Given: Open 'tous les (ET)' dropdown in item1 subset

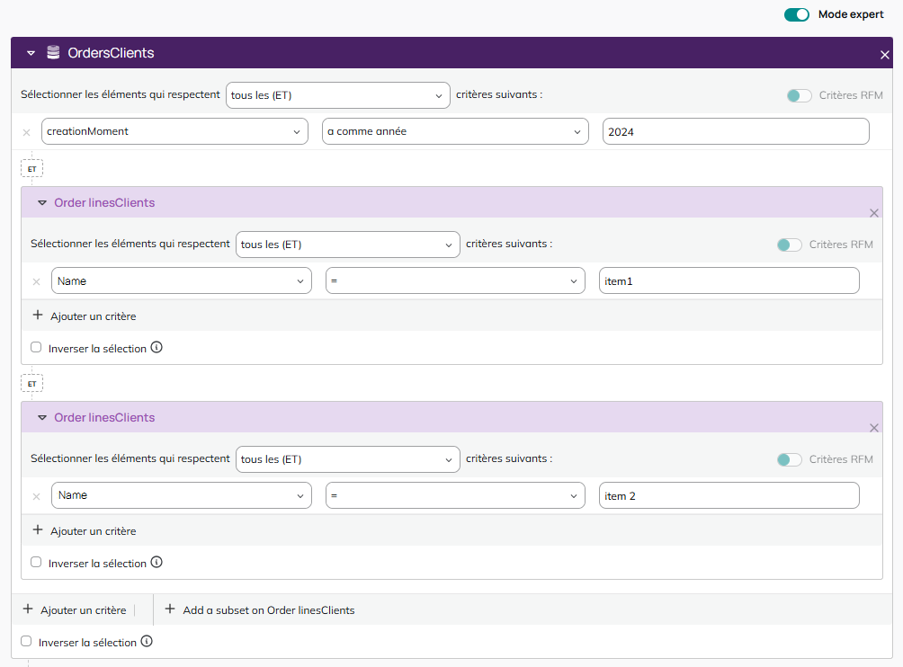Looking at the screenshot, I should point(348,245).
